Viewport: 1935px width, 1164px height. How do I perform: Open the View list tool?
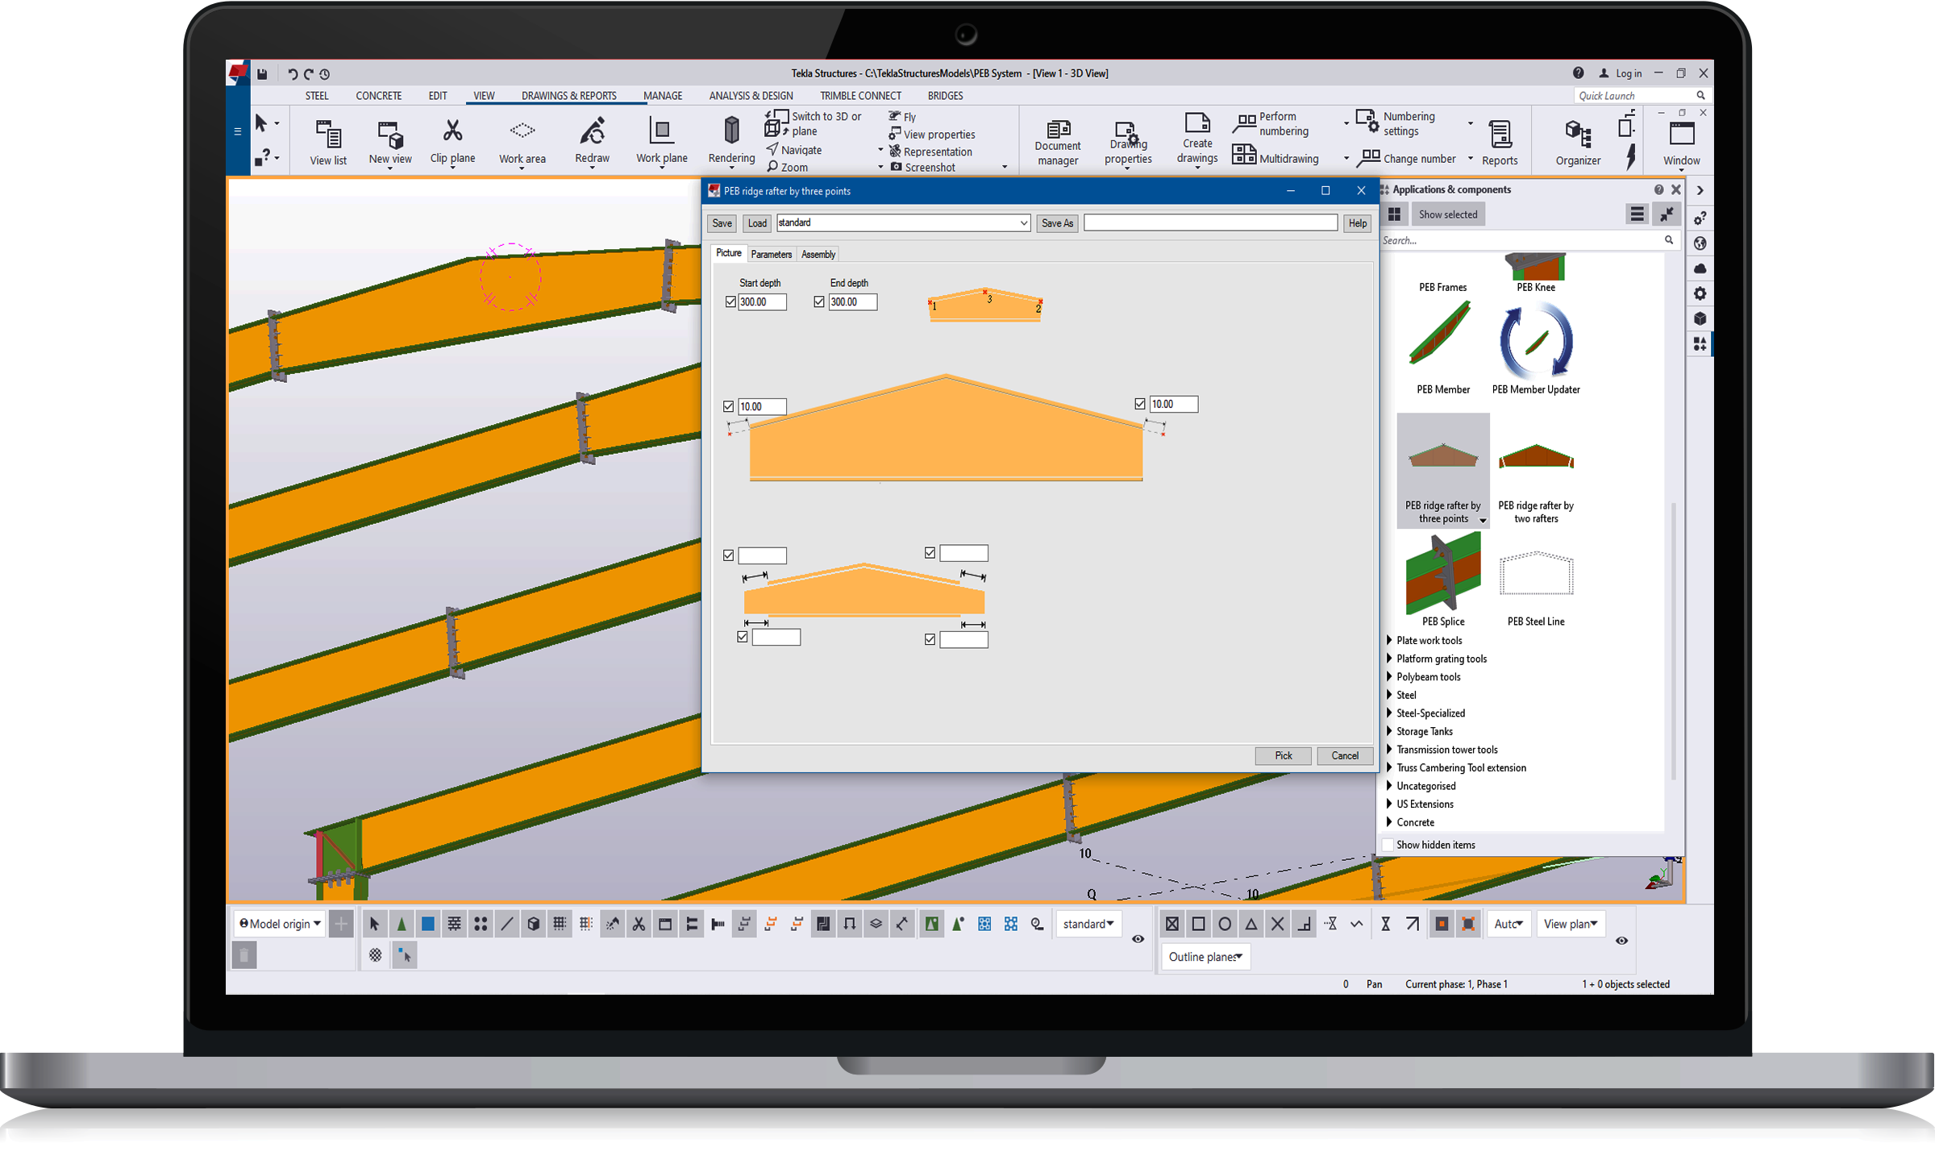click(328, 142)
